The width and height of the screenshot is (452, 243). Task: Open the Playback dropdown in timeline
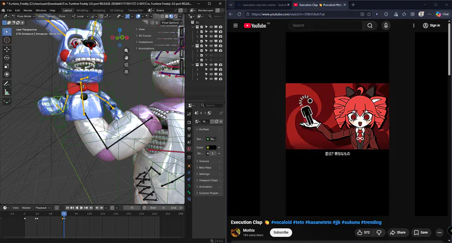coord(42,208)
